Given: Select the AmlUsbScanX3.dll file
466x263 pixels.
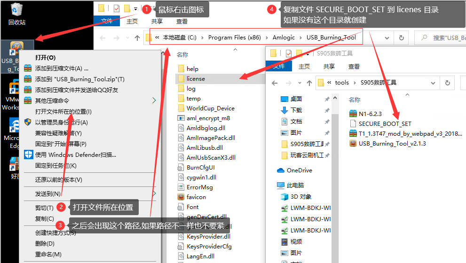Looking at the screenshot, I should coord(206,157).
